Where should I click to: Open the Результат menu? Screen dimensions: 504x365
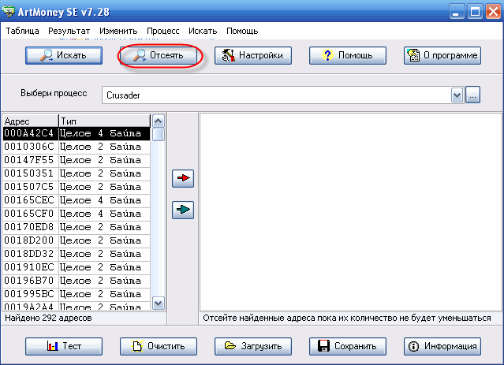pyautogui.click(x=69, y=31)
